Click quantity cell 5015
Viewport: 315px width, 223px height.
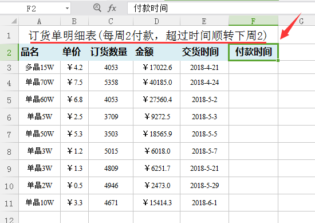tap(111, 151)
